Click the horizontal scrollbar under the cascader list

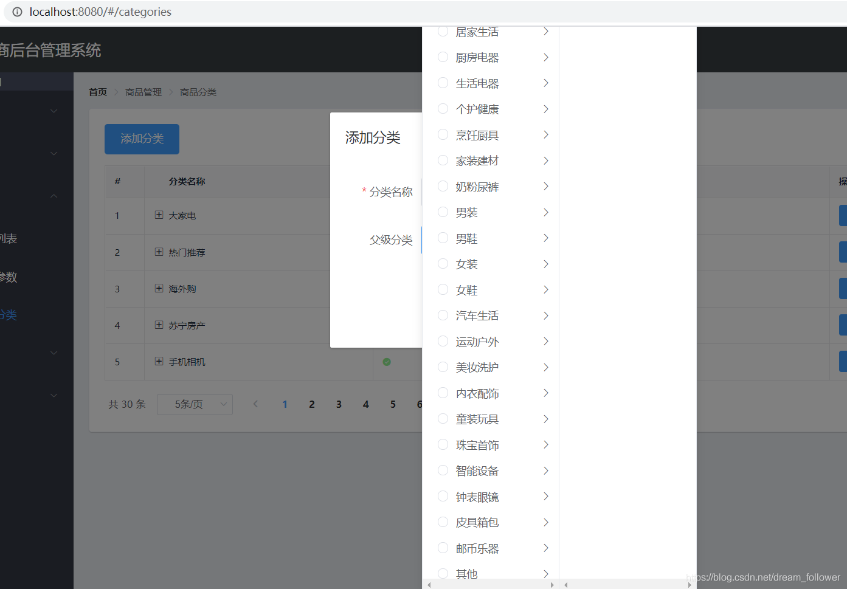(490, 585)
